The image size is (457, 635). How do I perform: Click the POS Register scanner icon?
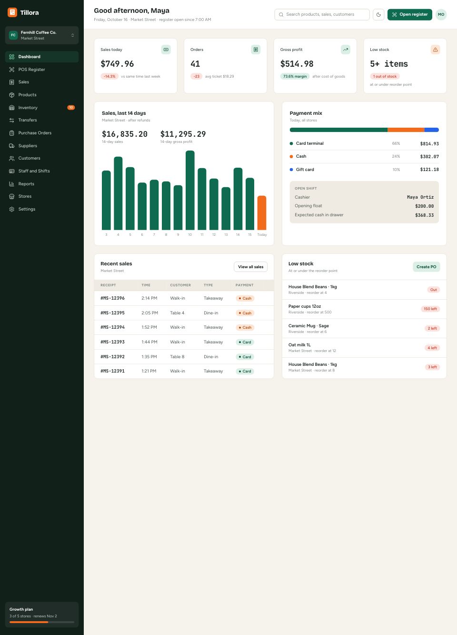(12, 70)
